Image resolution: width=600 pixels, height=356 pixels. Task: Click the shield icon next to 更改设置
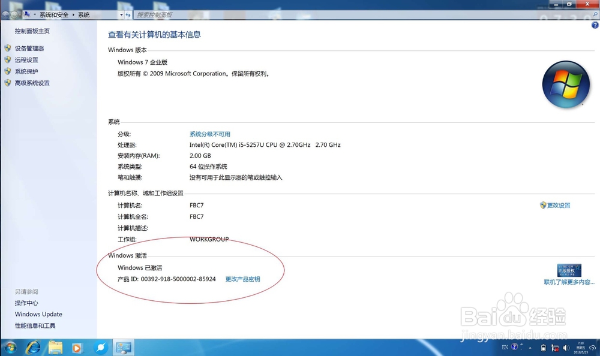(x=543, y=205)
